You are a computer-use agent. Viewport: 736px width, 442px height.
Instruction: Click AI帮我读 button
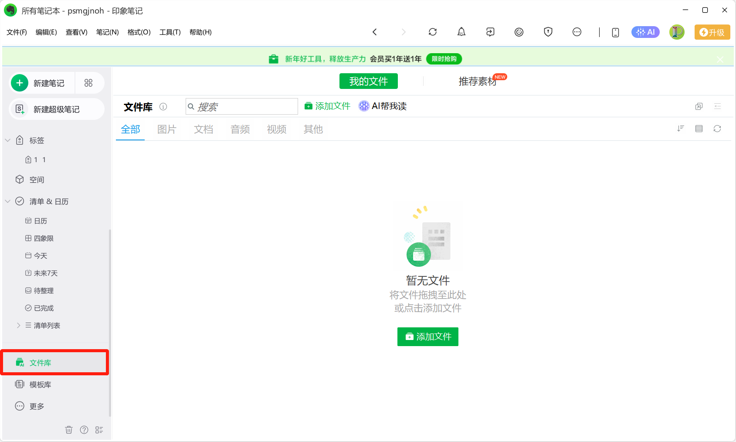tap(383, 106)
